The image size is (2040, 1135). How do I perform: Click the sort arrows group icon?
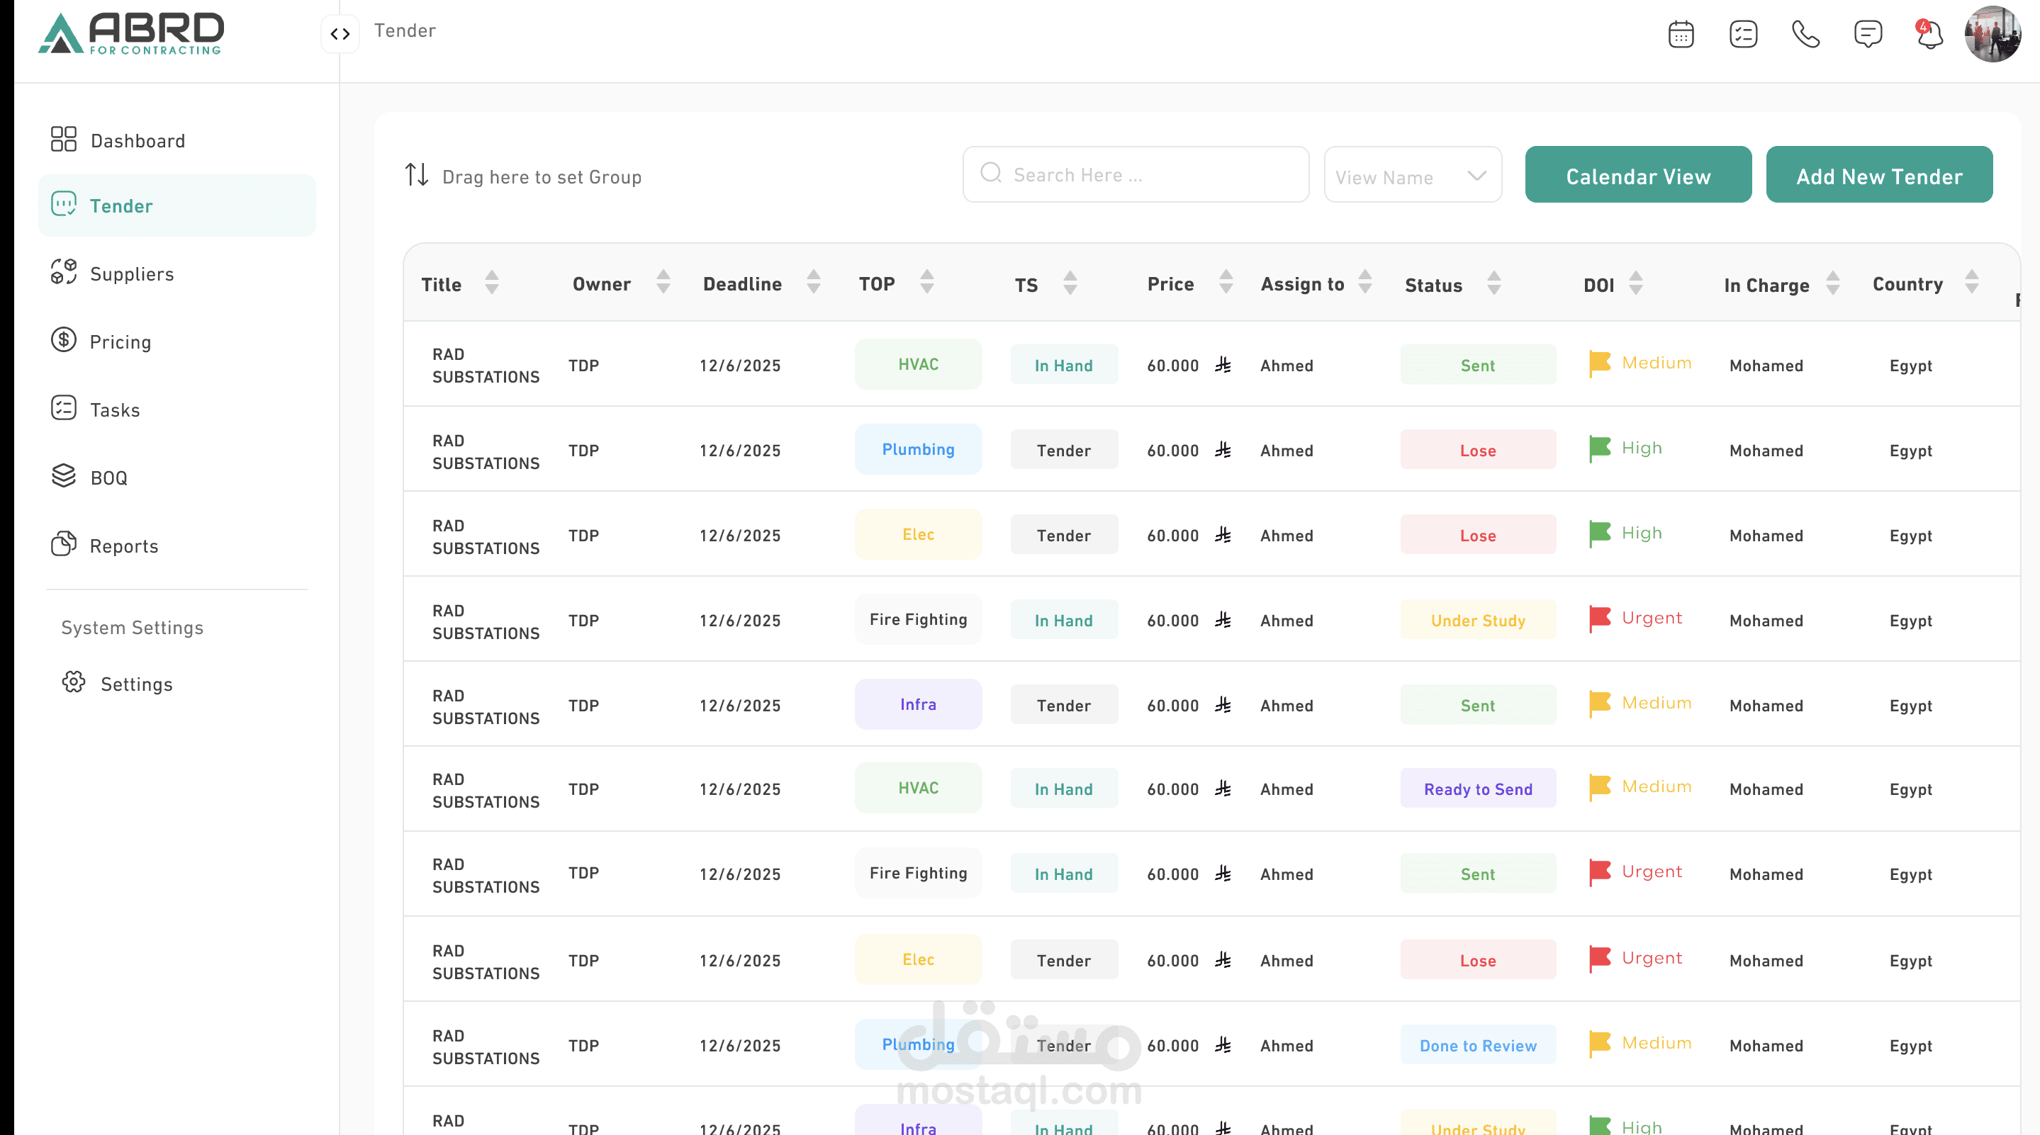point(417,175)
